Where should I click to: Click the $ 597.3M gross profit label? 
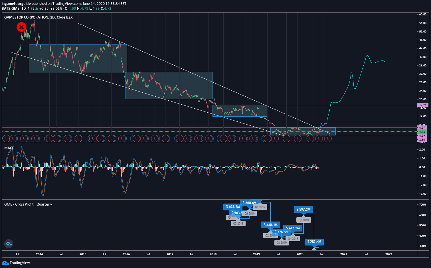[303, 210]
